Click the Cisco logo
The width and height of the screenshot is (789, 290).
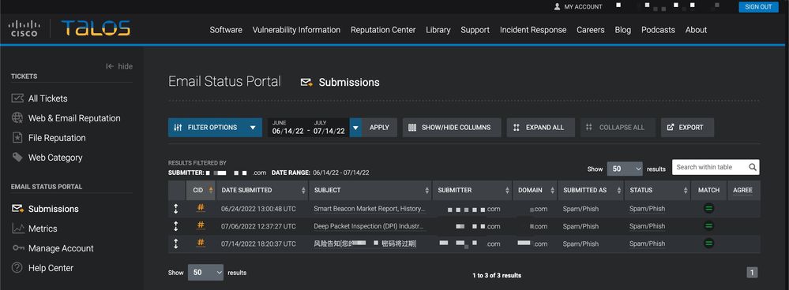24,28
